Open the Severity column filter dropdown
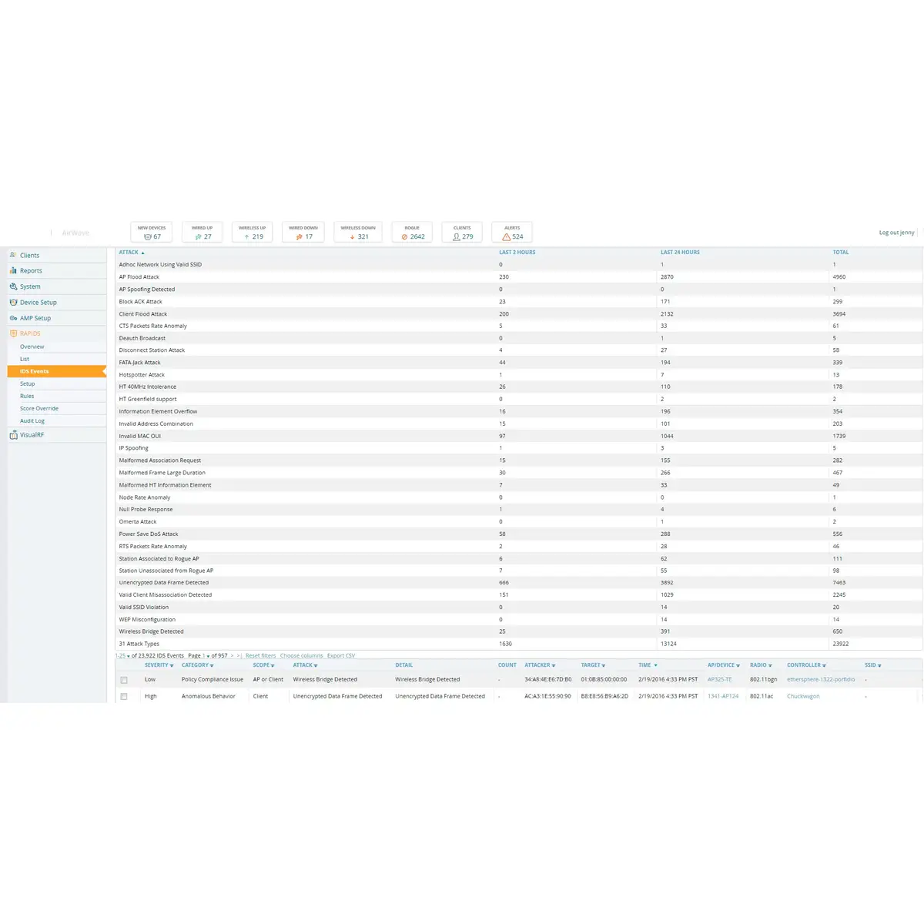924x924 pixels. coord(171,666)
